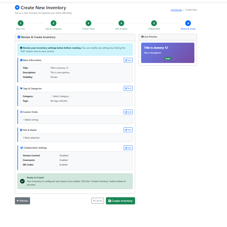Edit the Collaboration Settings section
Screen dimensions: 227x227
[128, 148]
